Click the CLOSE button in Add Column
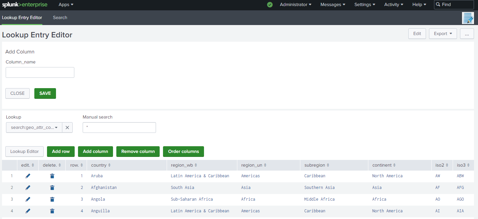Viewport: 478px width, 219px height. [17, 93]
